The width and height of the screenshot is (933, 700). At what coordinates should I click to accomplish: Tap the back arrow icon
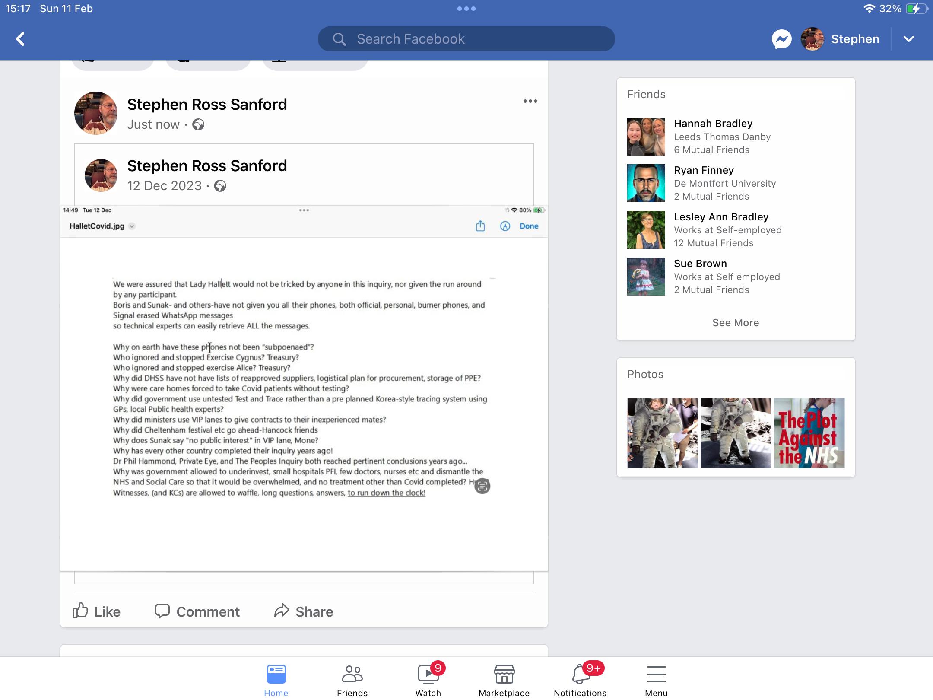tap(20, 39)
